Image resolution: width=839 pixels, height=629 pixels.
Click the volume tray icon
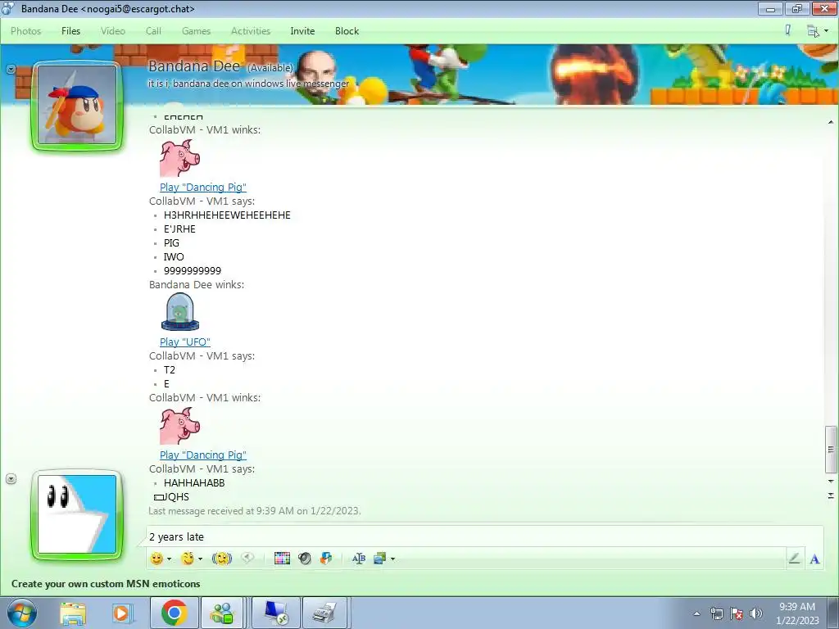(x=756, y=613)
